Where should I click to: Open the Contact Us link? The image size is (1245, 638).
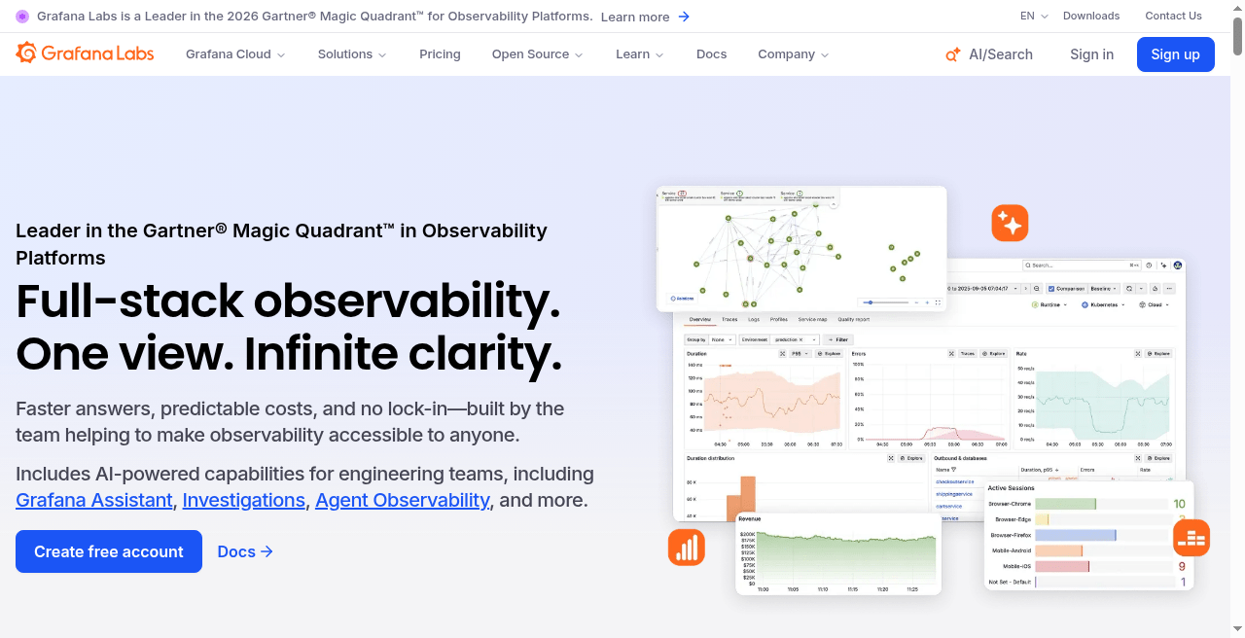[1173, 16]
